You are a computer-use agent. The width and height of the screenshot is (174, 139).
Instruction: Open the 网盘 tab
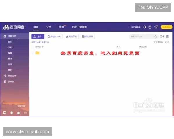36,27
